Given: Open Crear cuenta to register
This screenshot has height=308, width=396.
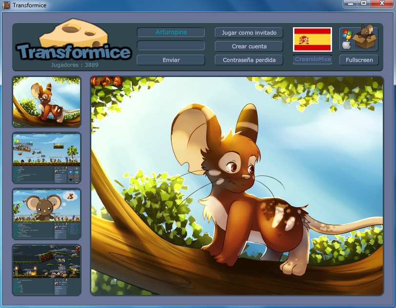Looking at the screenshot, I should coord(249,46).
